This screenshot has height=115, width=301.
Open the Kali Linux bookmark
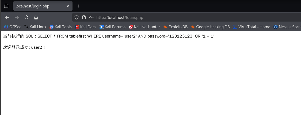tap(35, 27)
